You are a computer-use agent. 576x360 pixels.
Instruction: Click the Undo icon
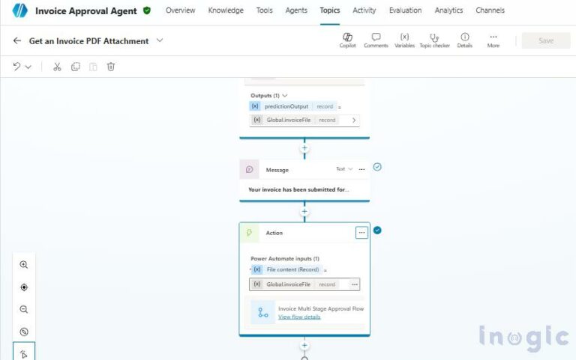tap(16, 67)
